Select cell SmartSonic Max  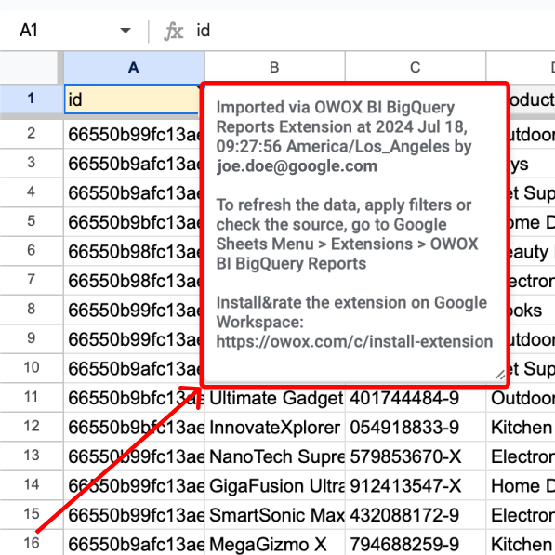pyautogui.click(x=274, y=515)
